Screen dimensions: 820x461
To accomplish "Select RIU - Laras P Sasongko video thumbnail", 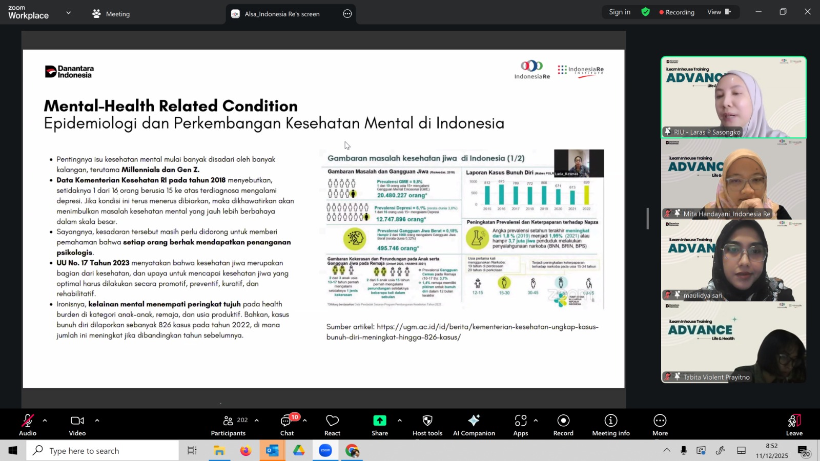I will tap(733, 97).
